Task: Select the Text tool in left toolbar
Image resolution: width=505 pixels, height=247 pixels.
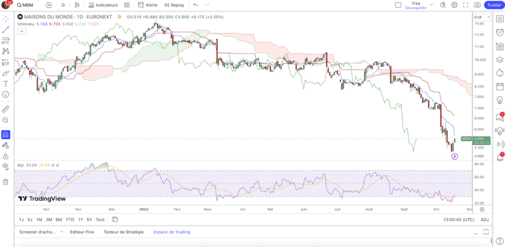Action: click(5, 83)
